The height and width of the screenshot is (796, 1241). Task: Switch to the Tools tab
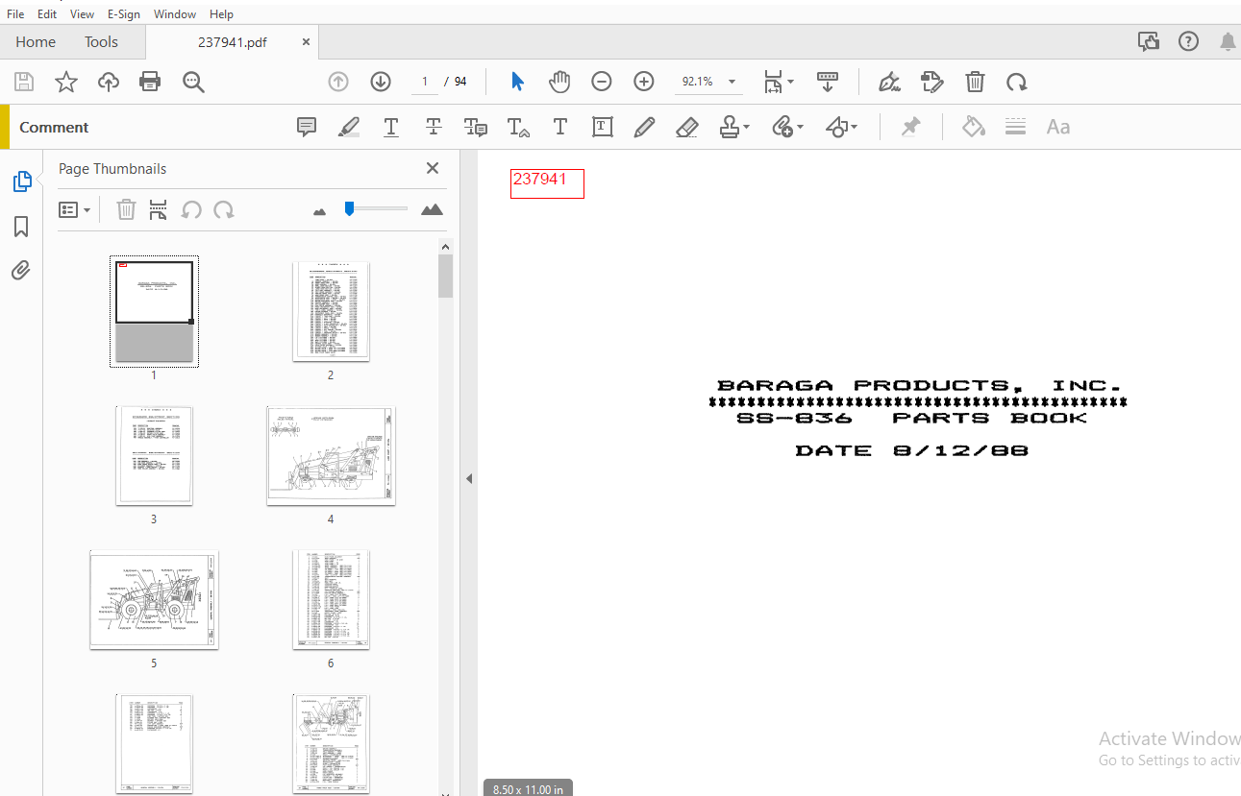101,42
